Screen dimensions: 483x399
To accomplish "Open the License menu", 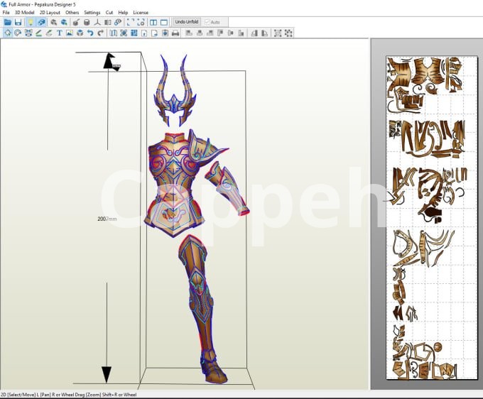I will (141, 13).
